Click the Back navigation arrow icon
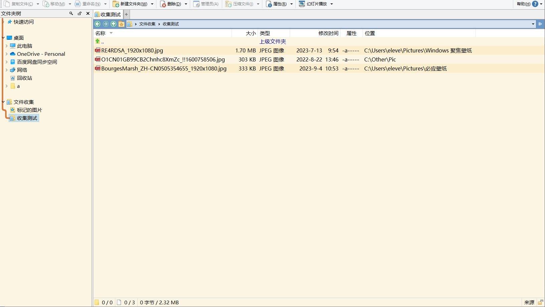This screenshot has height=307, width=545. pos(98,24)
